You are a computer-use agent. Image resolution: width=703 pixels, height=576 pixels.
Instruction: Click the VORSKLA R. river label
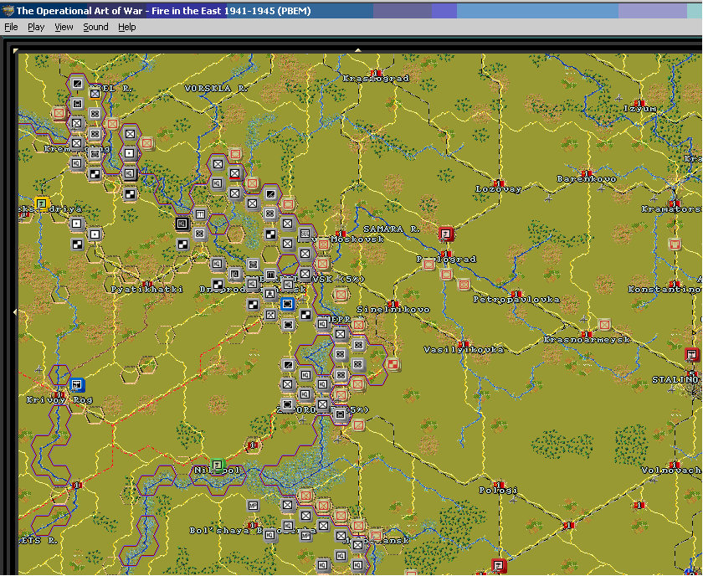coord(217,89)
